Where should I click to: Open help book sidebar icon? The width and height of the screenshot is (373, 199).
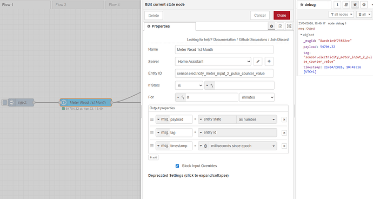(347, 4)
